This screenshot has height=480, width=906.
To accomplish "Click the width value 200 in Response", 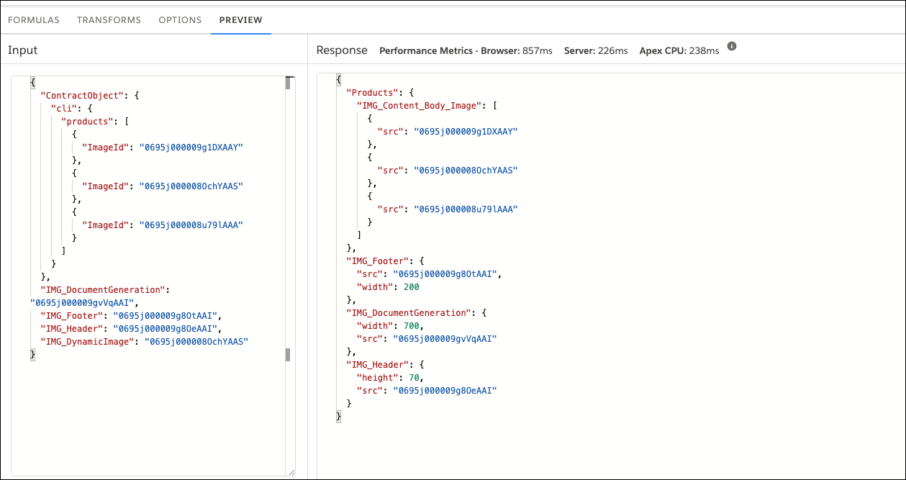I will click(x=412, y=287).
